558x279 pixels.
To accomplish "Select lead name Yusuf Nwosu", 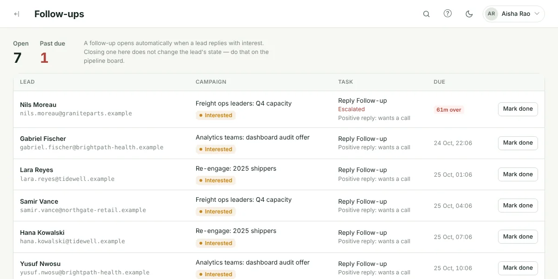I will [x=40, y=264].
